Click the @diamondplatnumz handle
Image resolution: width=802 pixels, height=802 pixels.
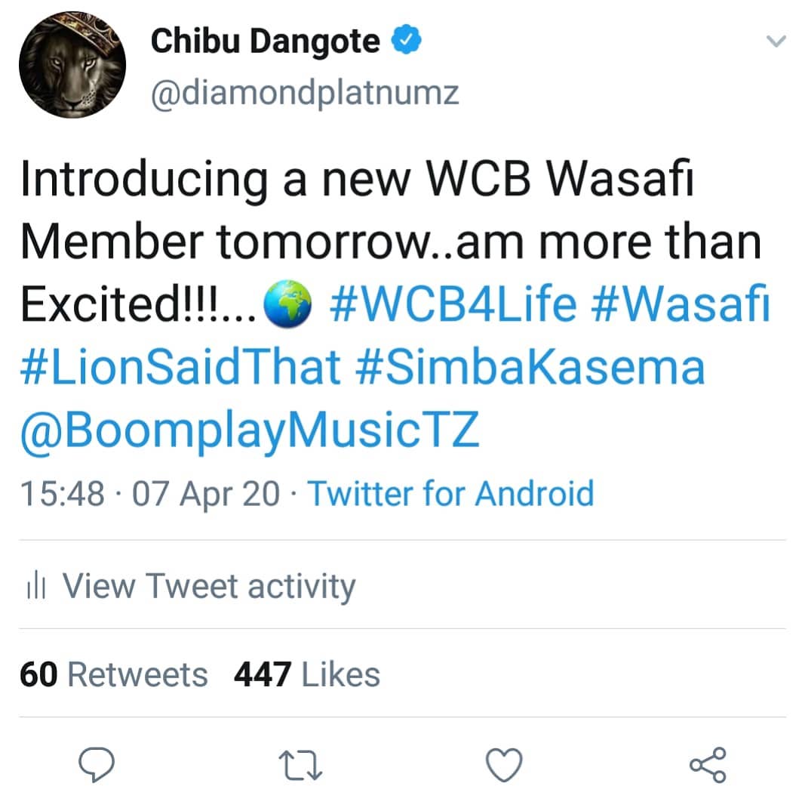click(305, 94)
